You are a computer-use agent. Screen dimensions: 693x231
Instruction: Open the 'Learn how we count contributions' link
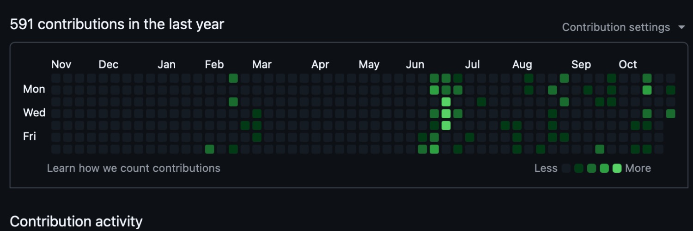pyautogui.click(x=134, y=168)
